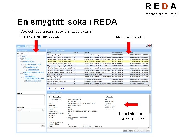Select the Subclasses .xml row
The height and width of the screenshot is (140, 187).
tap(98, 79)
